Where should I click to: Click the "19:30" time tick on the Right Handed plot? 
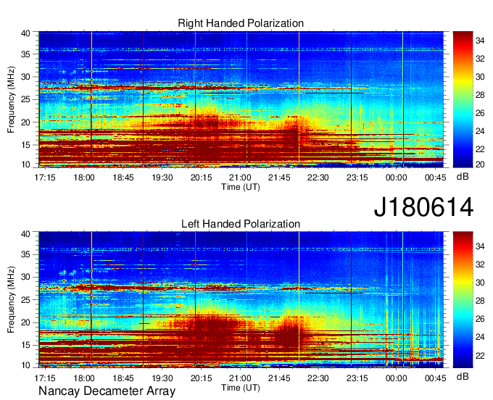(162, 178)
